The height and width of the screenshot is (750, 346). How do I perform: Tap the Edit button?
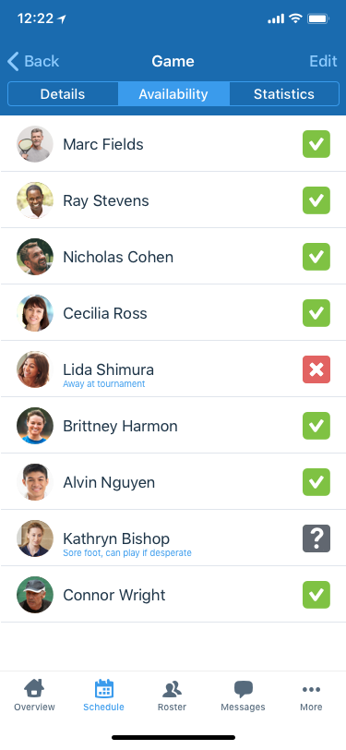click(323, 61)
